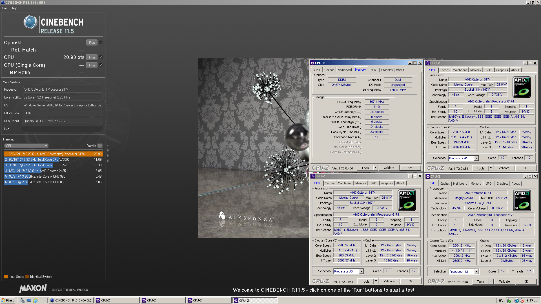This screenshot has height=304, width=541.
Task: Click the network connection tray icon
Action: pos(516,300)
